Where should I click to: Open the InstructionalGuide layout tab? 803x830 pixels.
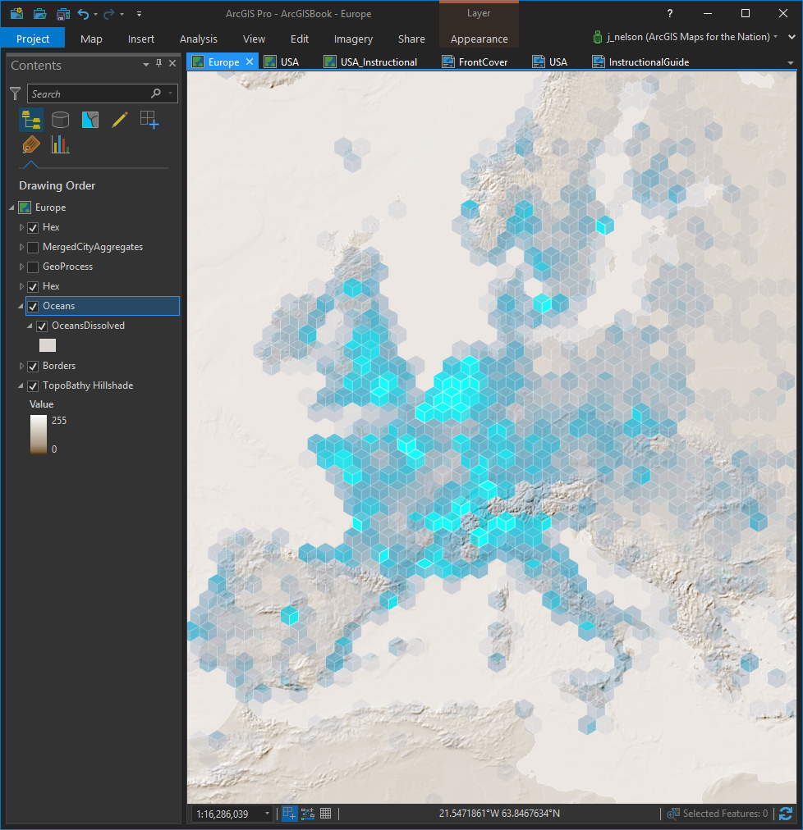click(640, 62)
